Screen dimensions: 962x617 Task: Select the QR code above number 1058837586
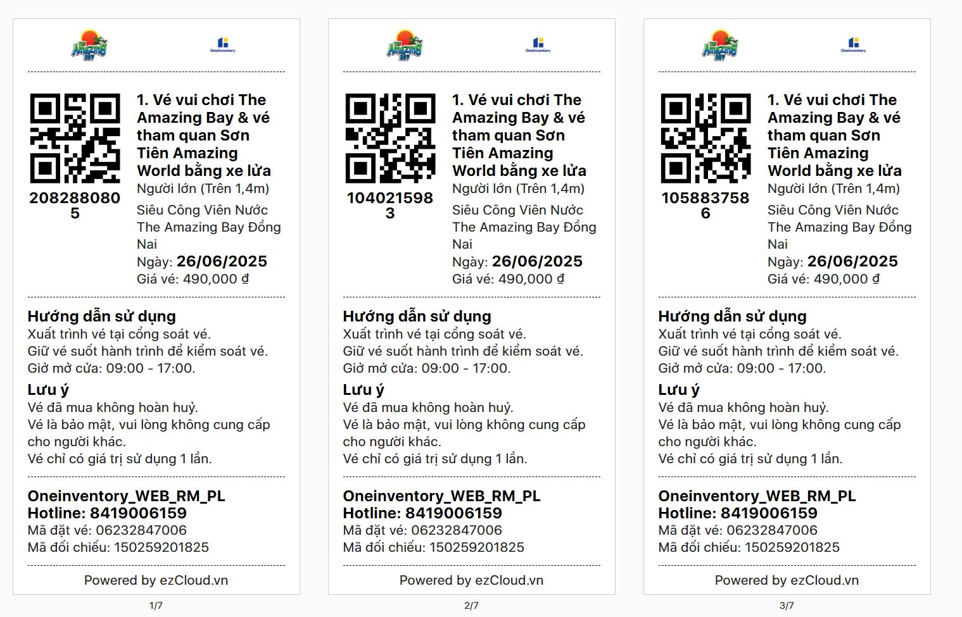pyautogui.click(x=706, y=139)
